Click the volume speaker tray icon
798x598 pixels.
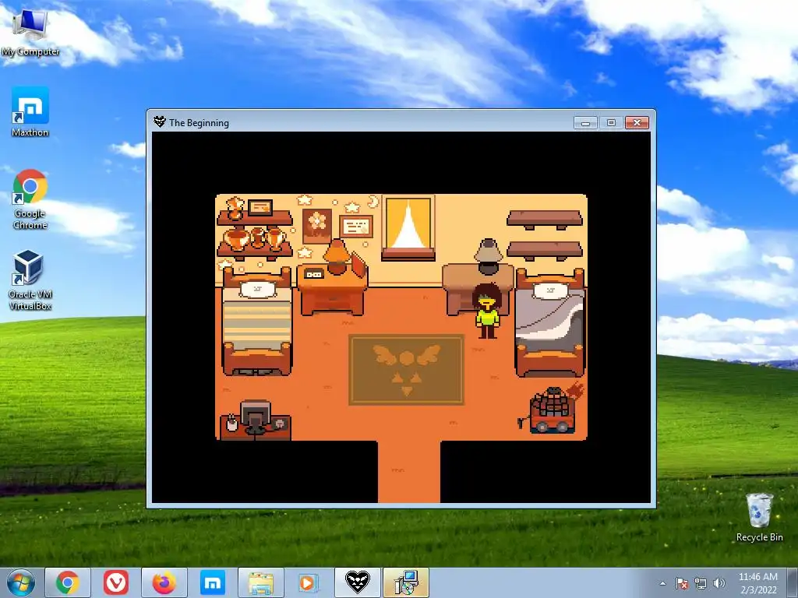[x=719, y=583]
